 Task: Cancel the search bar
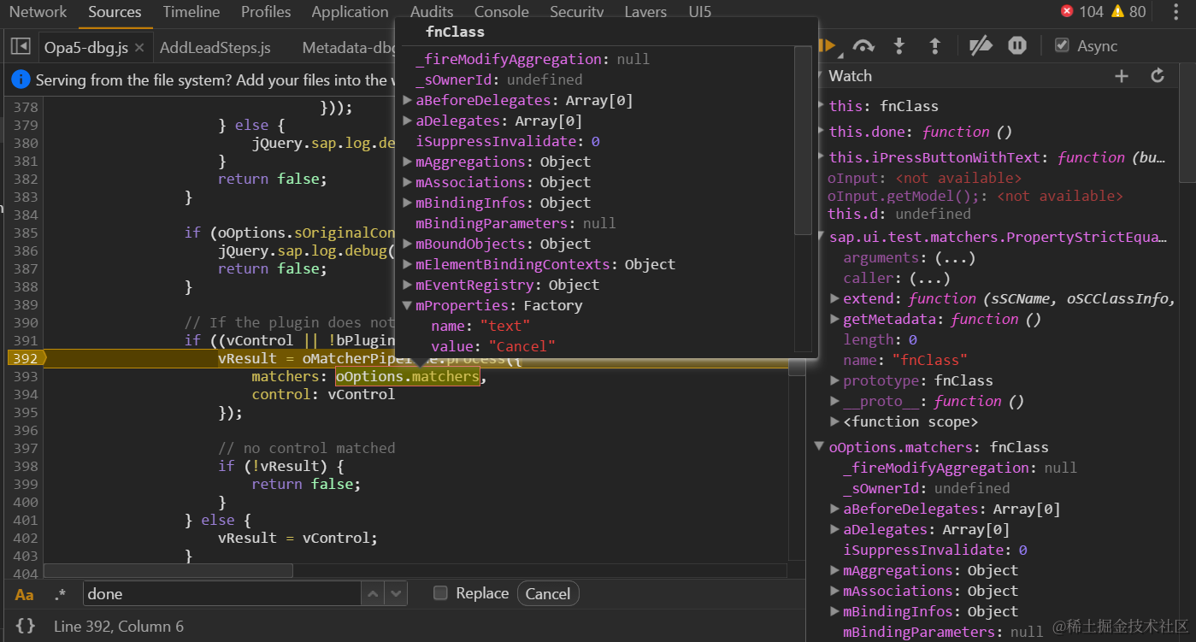[548, 593]
